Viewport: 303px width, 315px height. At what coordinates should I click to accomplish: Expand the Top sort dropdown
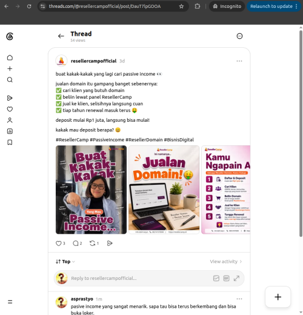pyautogui.click(x=65, y=262)
